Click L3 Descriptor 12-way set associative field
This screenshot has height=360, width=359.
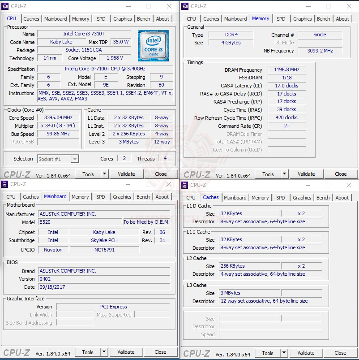270,301
